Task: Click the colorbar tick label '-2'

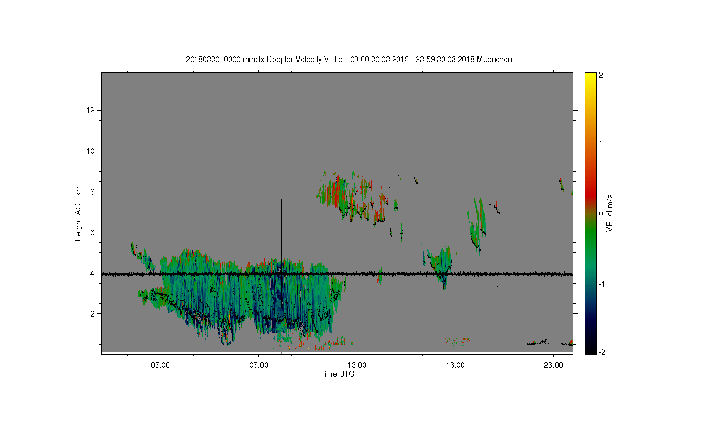Action: pos(602,352)
